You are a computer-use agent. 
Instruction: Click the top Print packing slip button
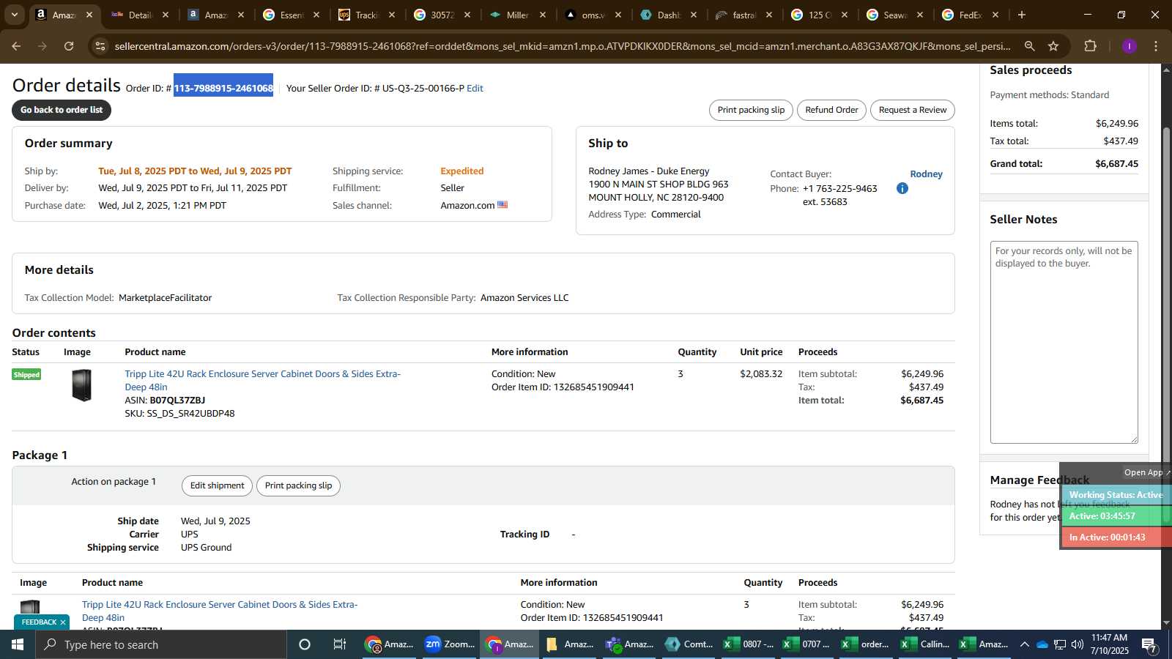pos(751,110)
